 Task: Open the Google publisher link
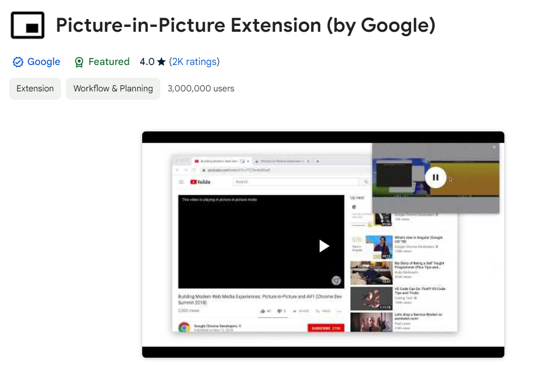(x=44, y=62)
